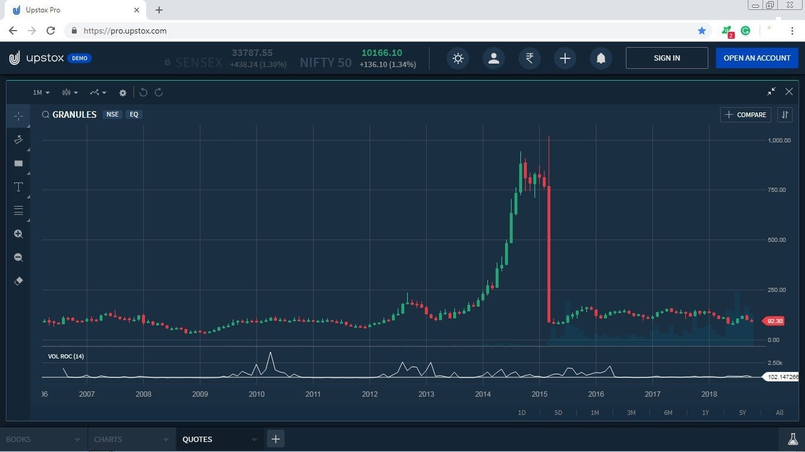Click OPEN AN ACCOUNT button

[757, 58]
